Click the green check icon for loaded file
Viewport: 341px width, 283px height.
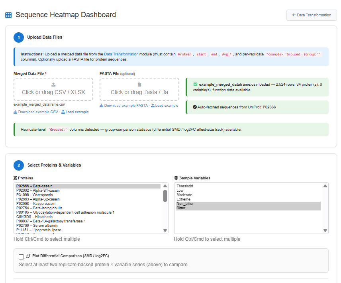pyautogui.click(x=195, y=85)
